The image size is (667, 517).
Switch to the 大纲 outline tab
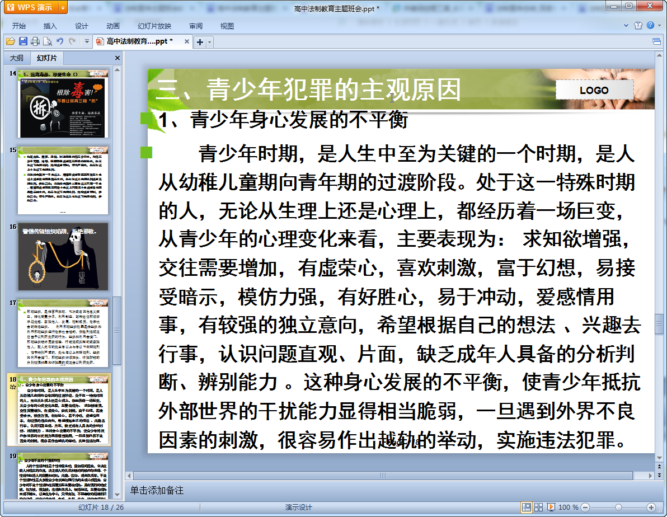pyautogui.click(x=17, y=58)
